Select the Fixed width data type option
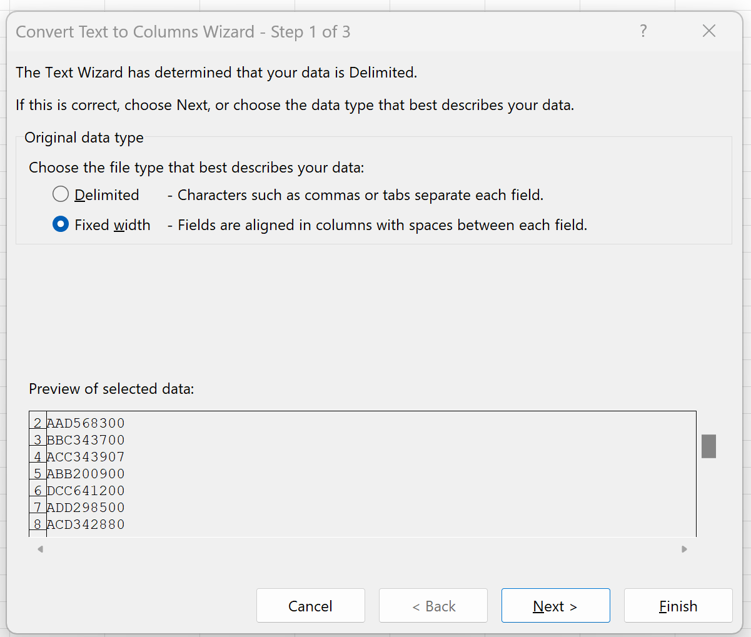Viewport: 751px width, 637px height. pyautogui.click(x=60, y=224)
